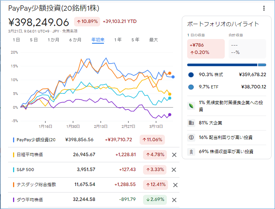The height and width of the screenshot is (209, 275).
Task: Remove ナスダック総合指数 from comparison
Action: [175, 185]
